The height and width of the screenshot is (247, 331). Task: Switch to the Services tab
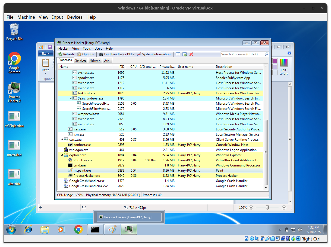[81, 60]
